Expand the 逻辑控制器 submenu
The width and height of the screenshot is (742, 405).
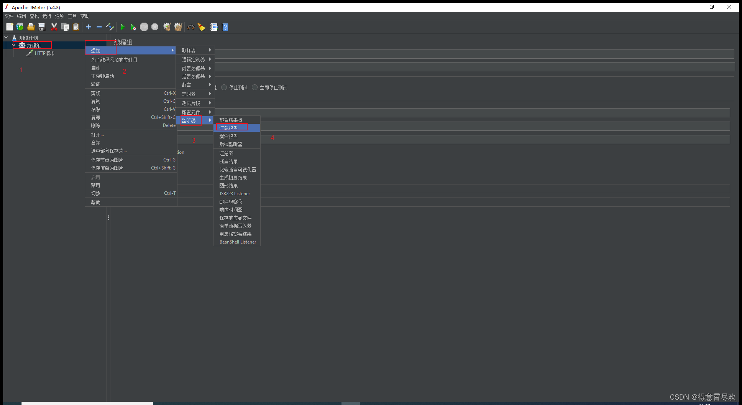tap(195, 59)
